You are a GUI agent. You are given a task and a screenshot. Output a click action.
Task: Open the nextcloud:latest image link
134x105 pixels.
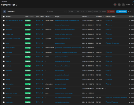[x=59, y=70]
